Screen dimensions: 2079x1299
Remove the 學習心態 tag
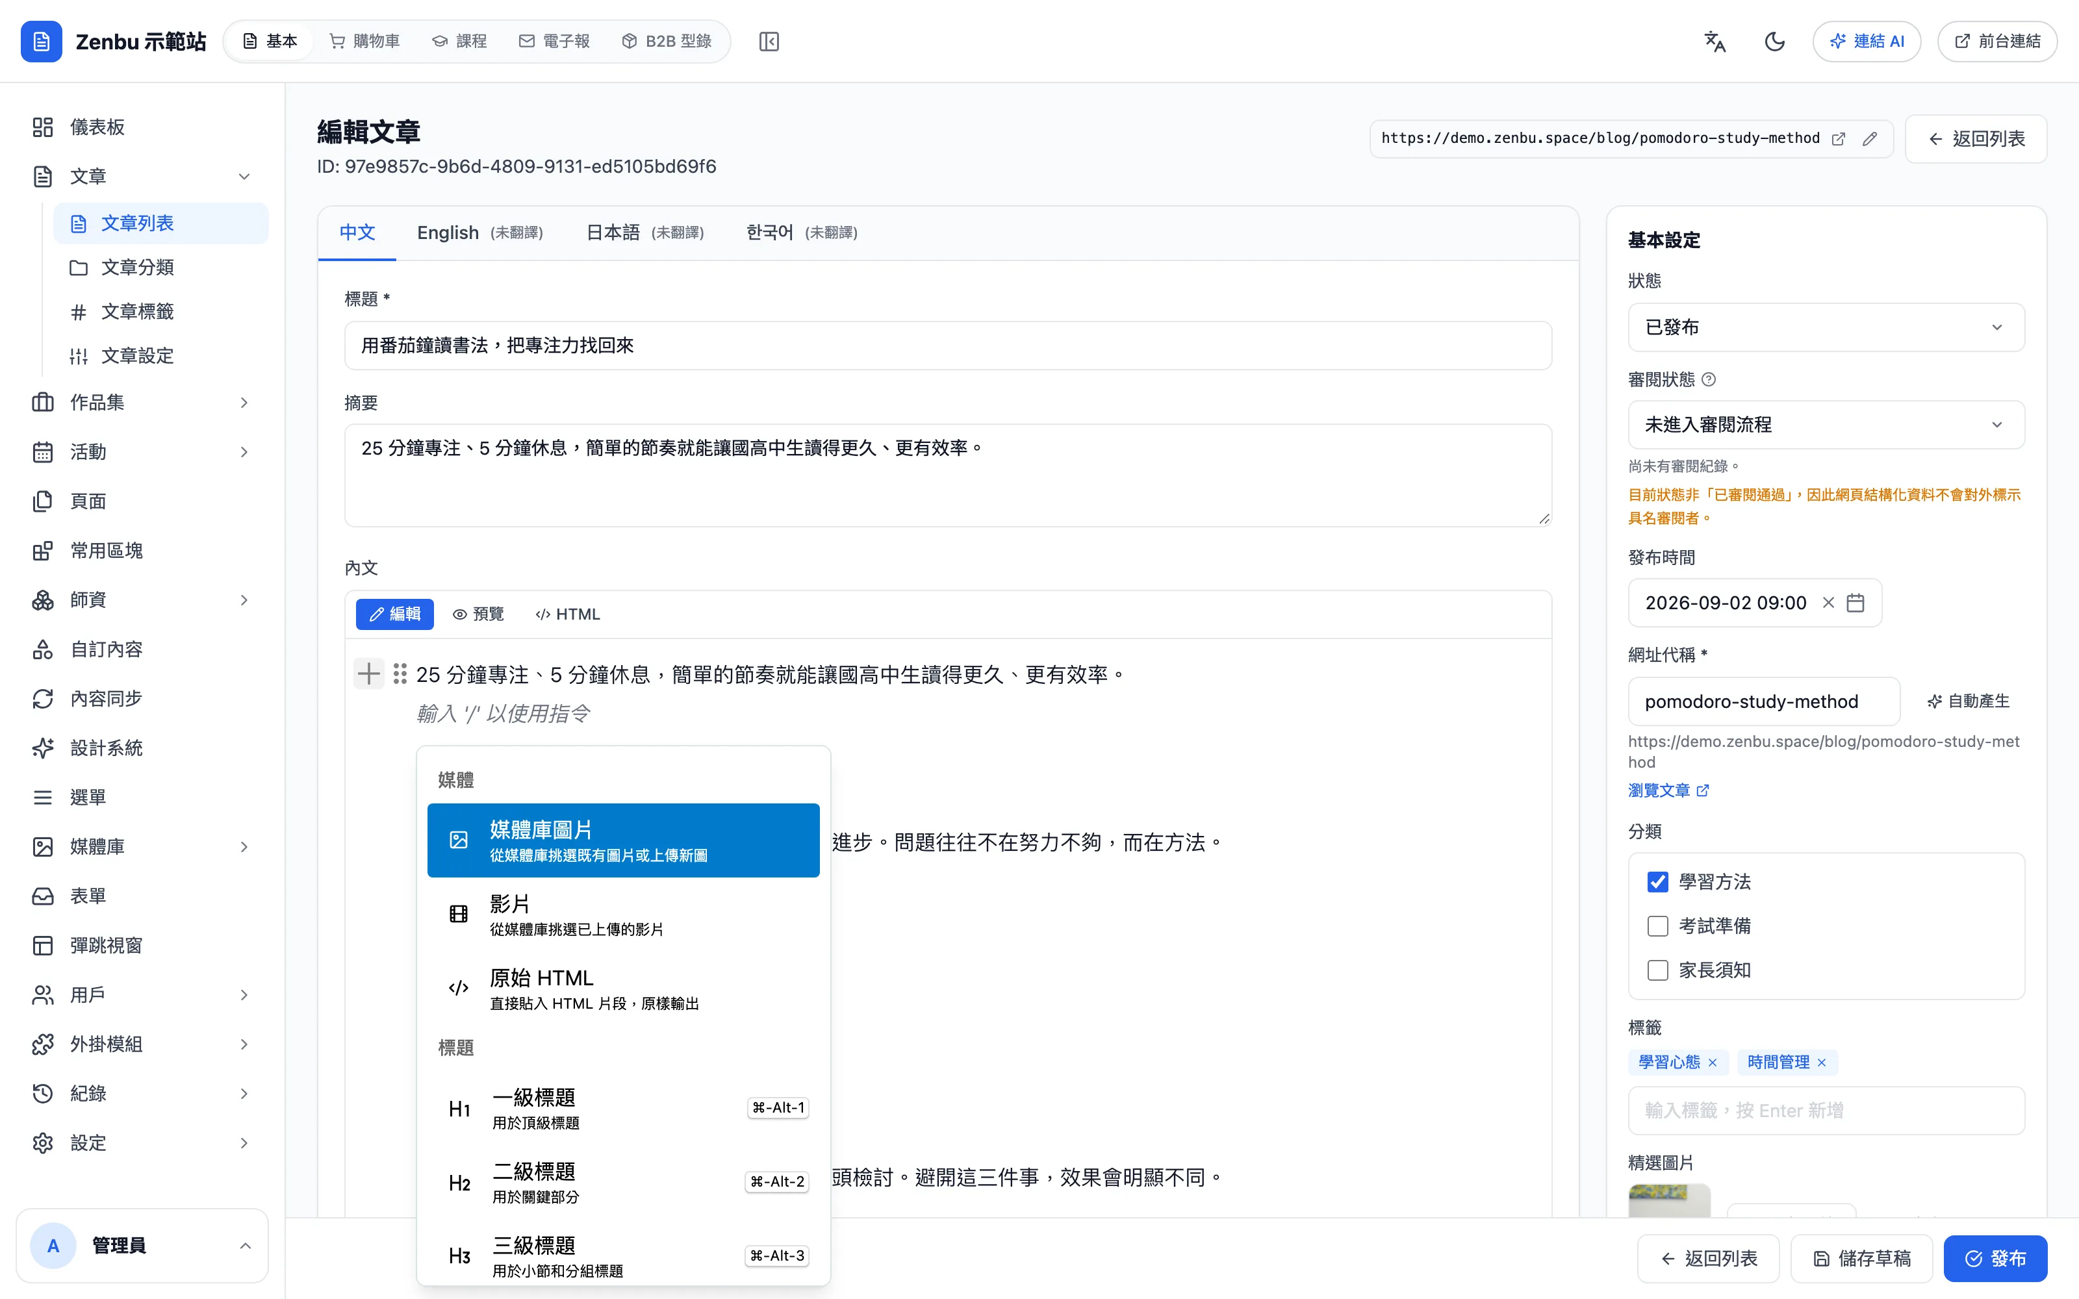[x=1712, y=1063]
